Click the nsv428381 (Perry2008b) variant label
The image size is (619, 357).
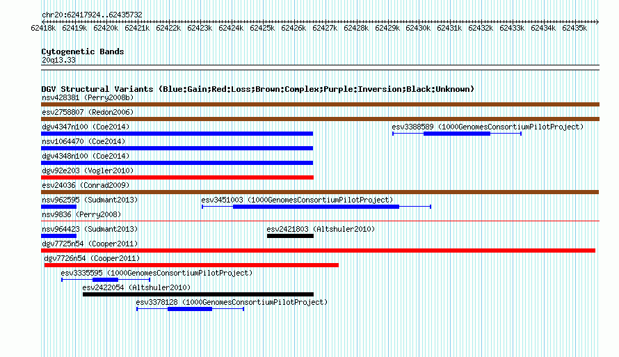click(88, 97)
